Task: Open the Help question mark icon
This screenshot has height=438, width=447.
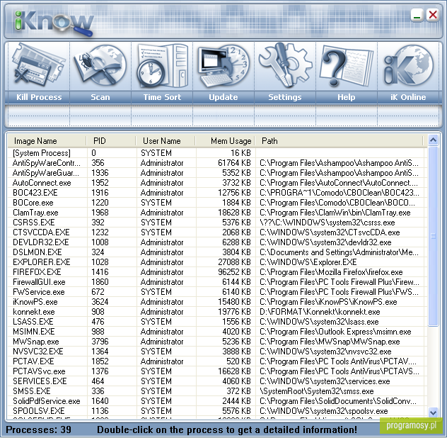Action: (x=347, y=67)
